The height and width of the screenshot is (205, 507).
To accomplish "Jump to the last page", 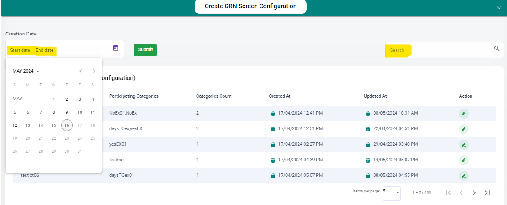I will point(487,193).
